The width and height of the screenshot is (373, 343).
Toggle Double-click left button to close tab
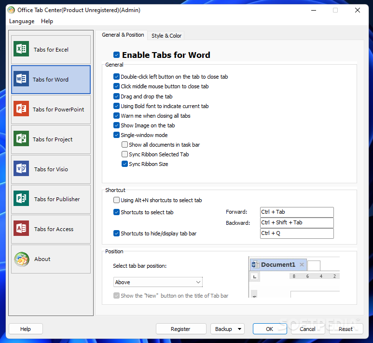pos(117,77)
